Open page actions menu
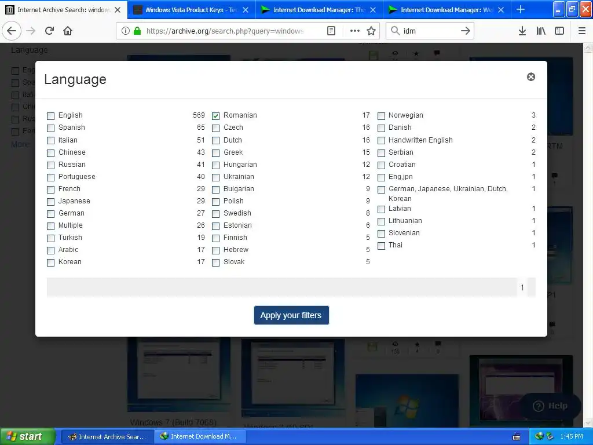The image size is (593, 445). coord(355,31)
